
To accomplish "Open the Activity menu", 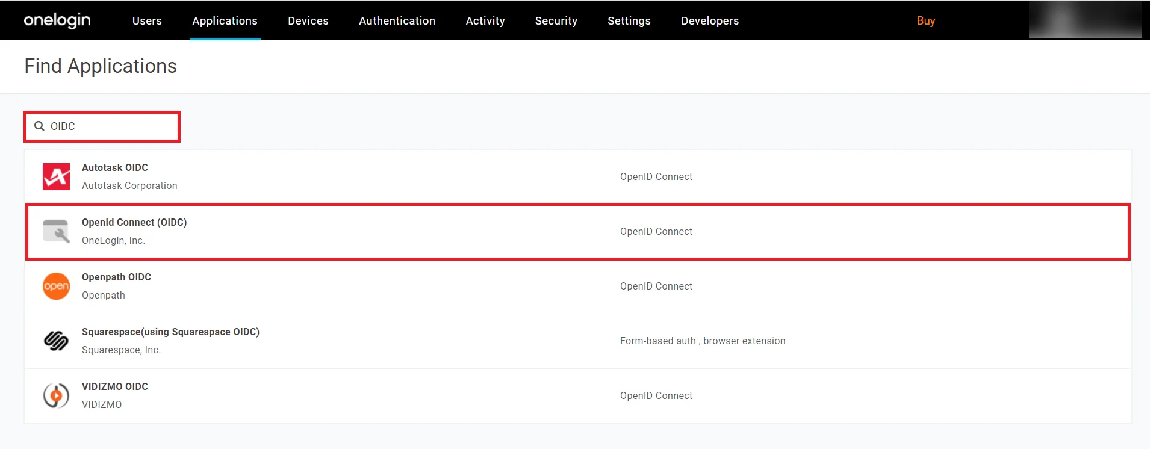I will tap(485, 20).
